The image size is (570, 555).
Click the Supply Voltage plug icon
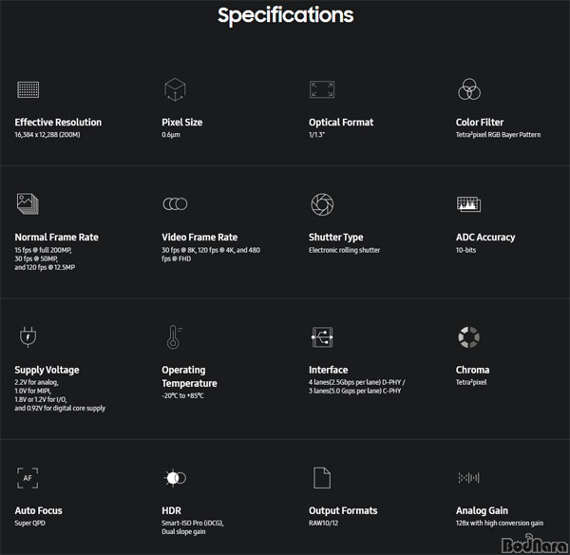coord(28,336)
